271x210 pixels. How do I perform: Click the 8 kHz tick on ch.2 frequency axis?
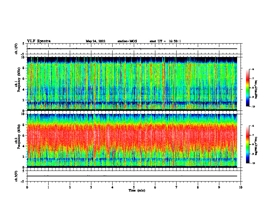[24, 125]
